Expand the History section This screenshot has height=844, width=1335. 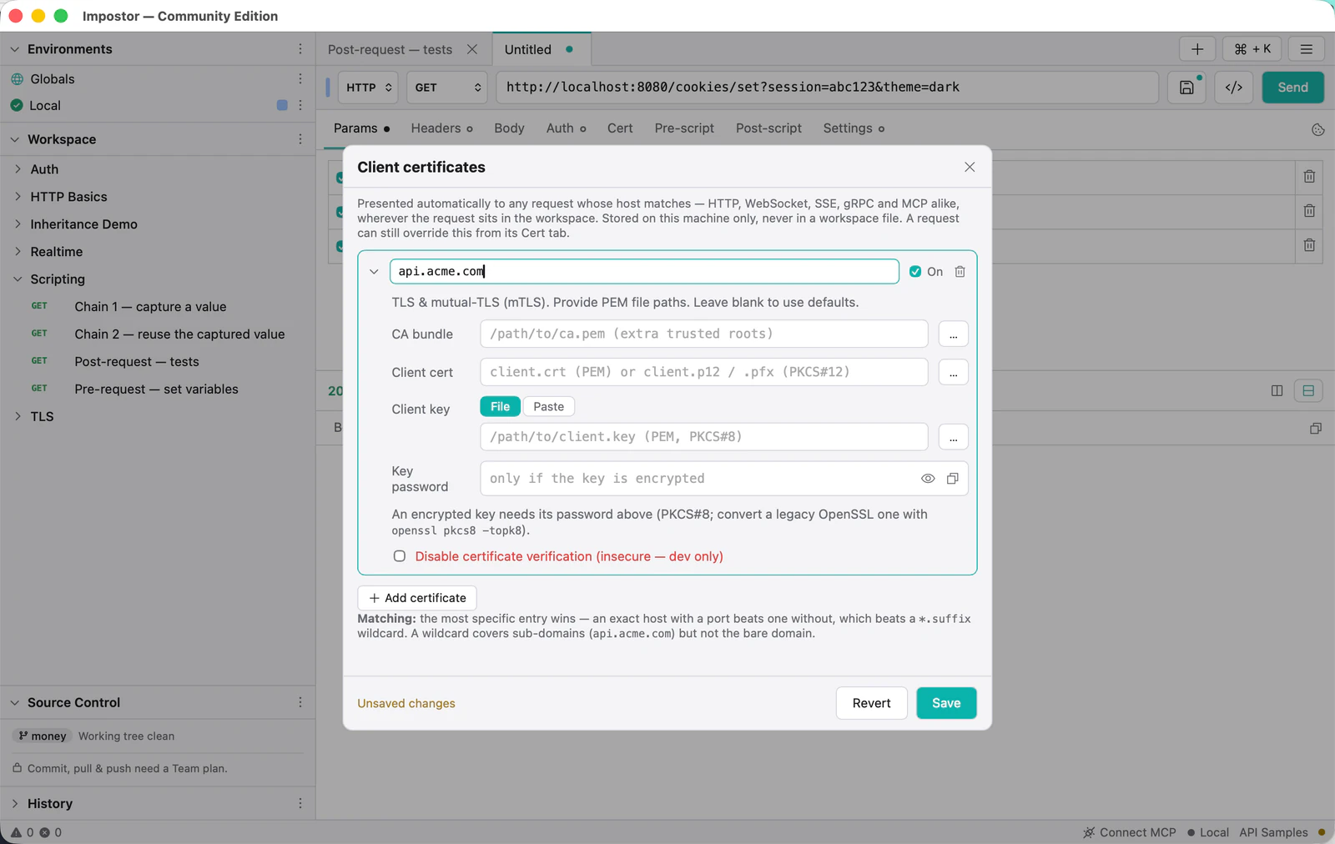tap(14, 803)
